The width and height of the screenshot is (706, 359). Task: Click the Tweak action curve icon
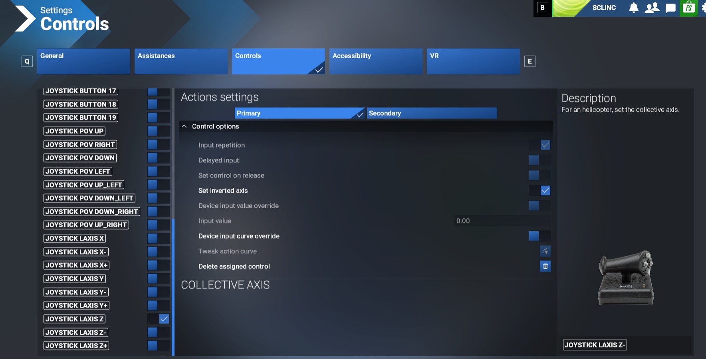[x=545, y=251]
